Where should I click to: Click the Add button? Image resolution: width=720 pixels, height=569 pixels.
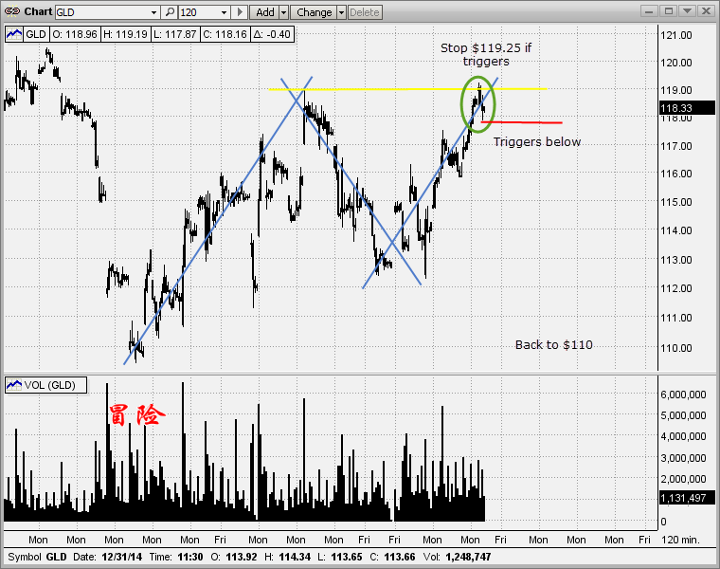tap(264, 12)
